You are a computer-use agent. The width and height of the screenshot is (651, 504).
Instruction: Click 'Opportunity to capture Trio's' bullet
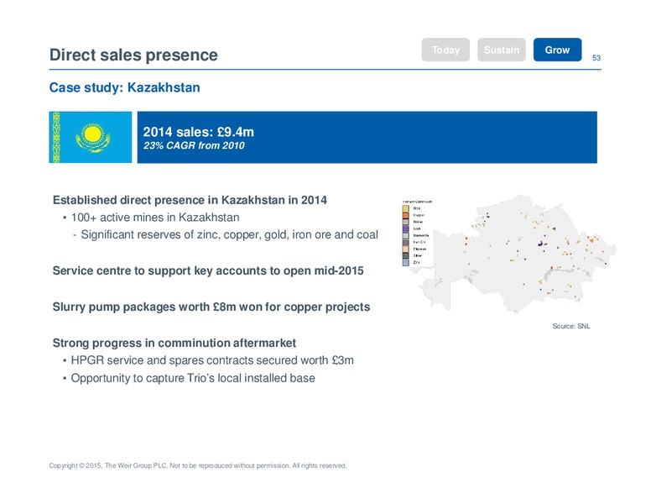tap(193, 378)
